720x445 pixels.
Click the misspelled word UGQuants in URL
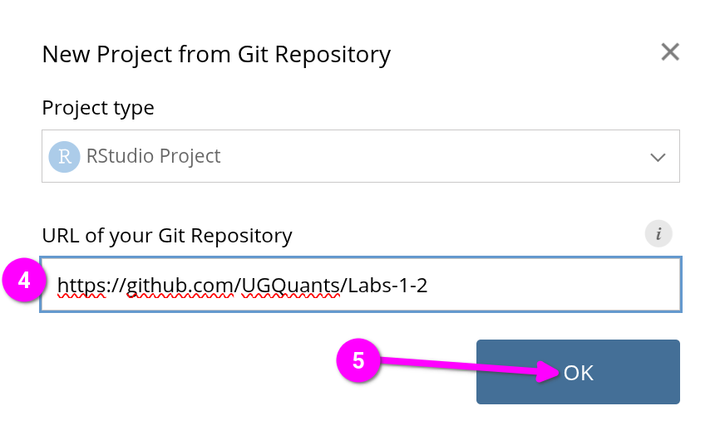[x=291, y=286]
